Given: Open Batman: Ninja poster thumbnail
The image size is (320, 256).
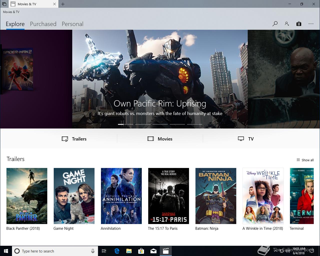Looking at the screenshot, I should point(216,196).
